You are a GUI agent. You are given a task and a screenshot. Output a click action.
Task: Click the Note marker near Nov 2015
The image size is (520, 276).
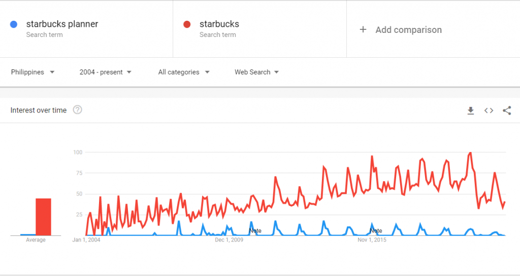(x=376, y=231)
